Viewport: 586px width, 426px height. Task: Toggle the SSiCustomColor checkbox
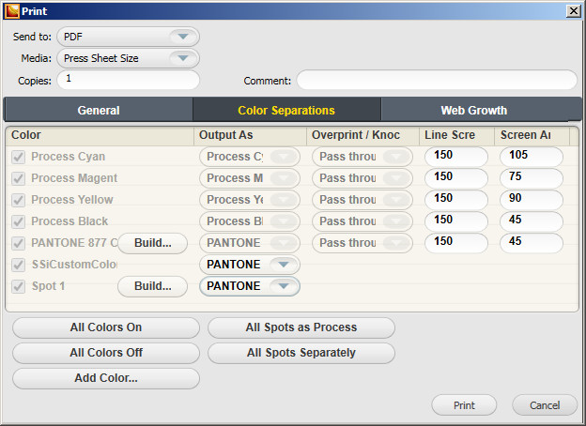[18, 266]
